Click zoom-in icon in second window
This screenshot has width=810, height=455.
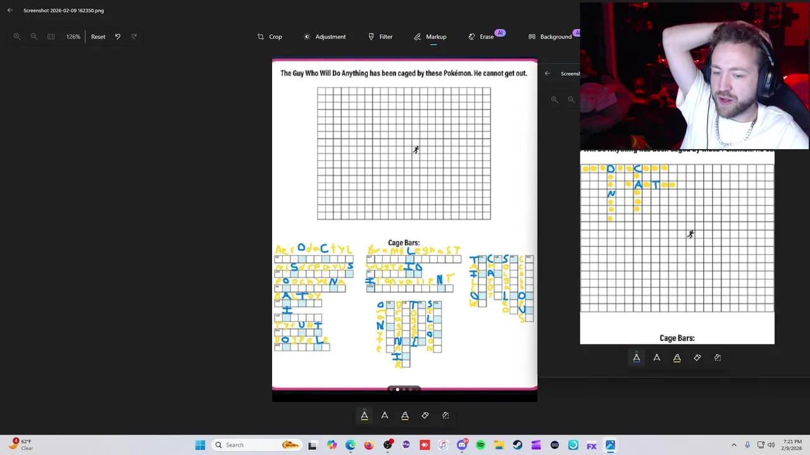click(554, 99)
